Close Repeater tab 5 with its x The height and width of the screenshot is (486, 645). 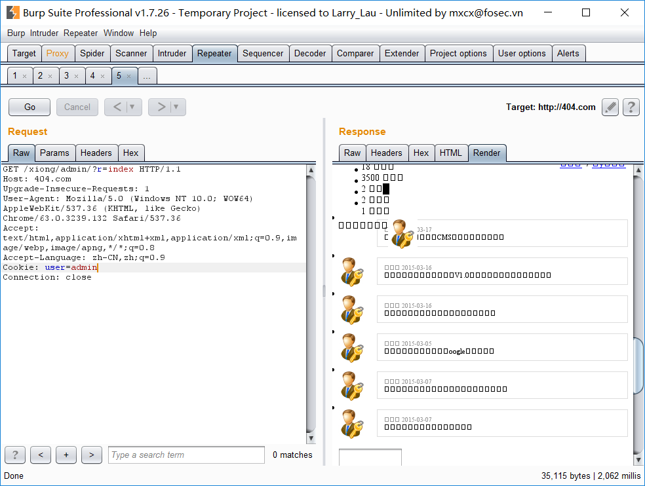[128, 76]
